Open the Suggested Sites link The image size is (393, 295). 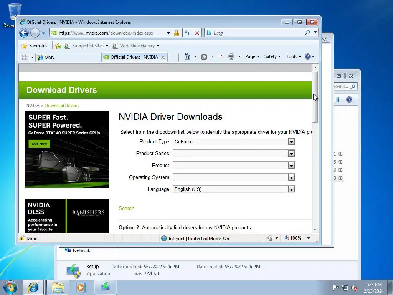86,46
